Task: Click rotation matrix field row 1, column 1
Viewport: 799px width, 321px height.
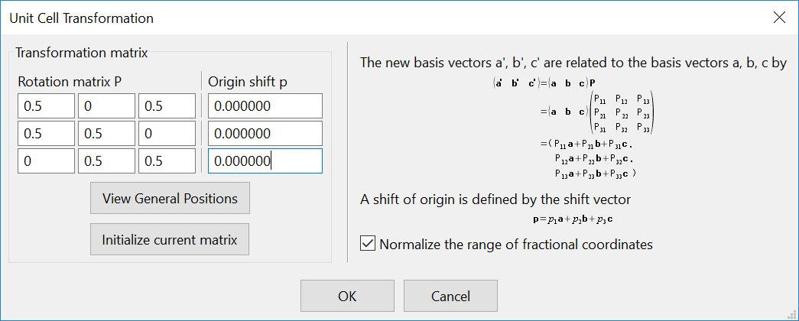Action: pos(46,106)
